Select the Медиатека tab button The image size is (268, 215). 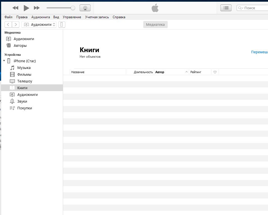point(155,25)
